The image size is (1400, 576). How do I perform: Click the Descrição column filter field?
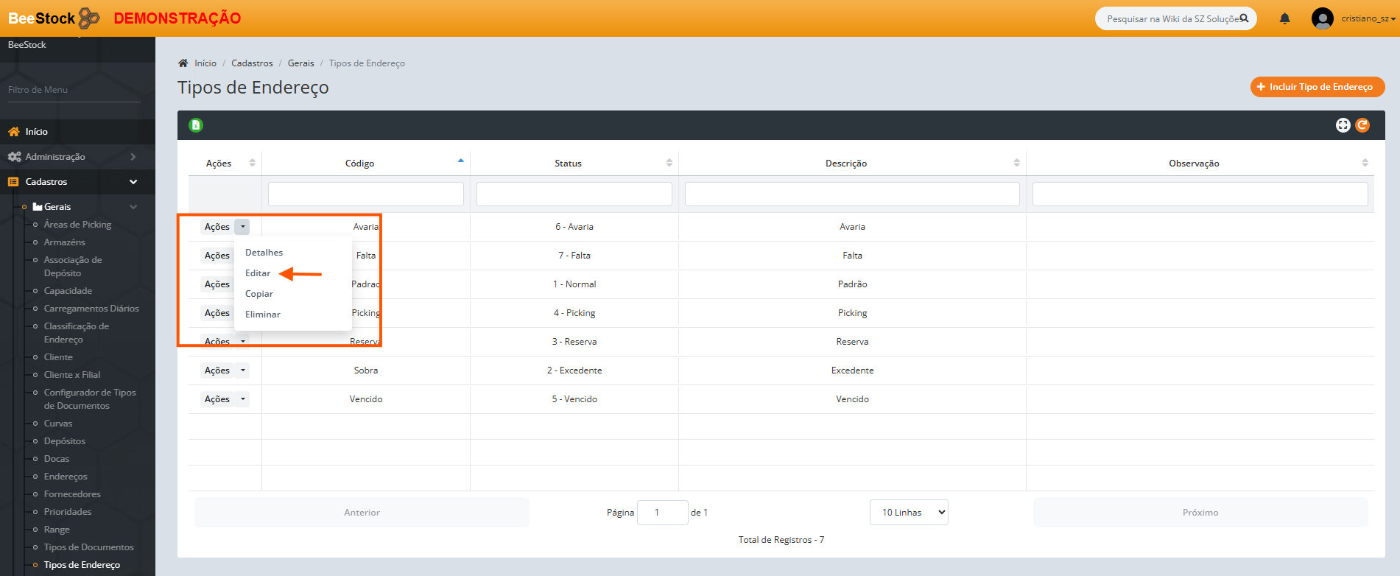(851, 194)
